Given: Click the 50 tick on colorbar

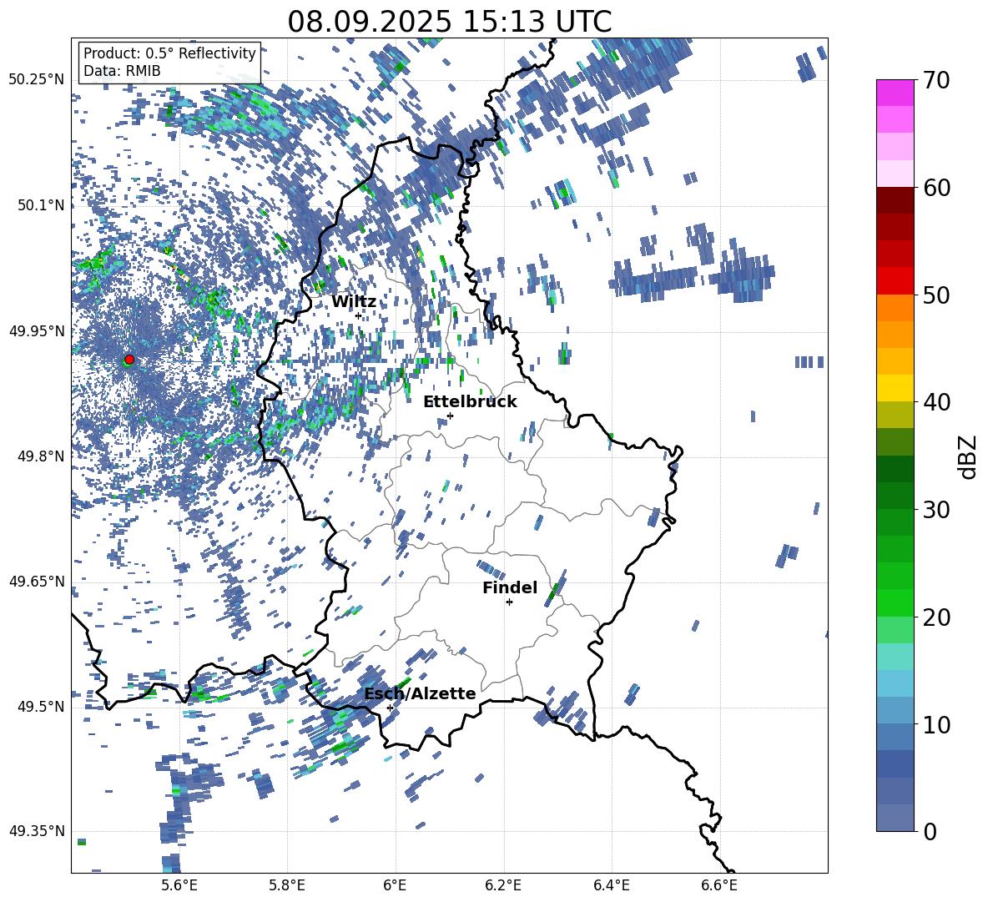Looking at the screenshot, I should 935,295.
